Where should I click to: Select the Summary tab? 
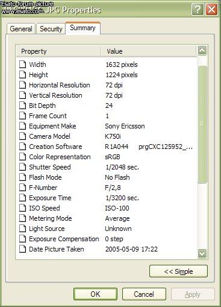(x=82, y=28)
